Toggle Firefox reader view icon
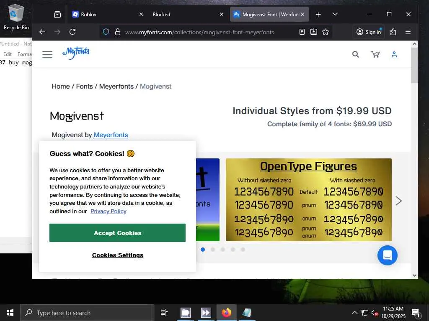429x321 pixels. 302,32
